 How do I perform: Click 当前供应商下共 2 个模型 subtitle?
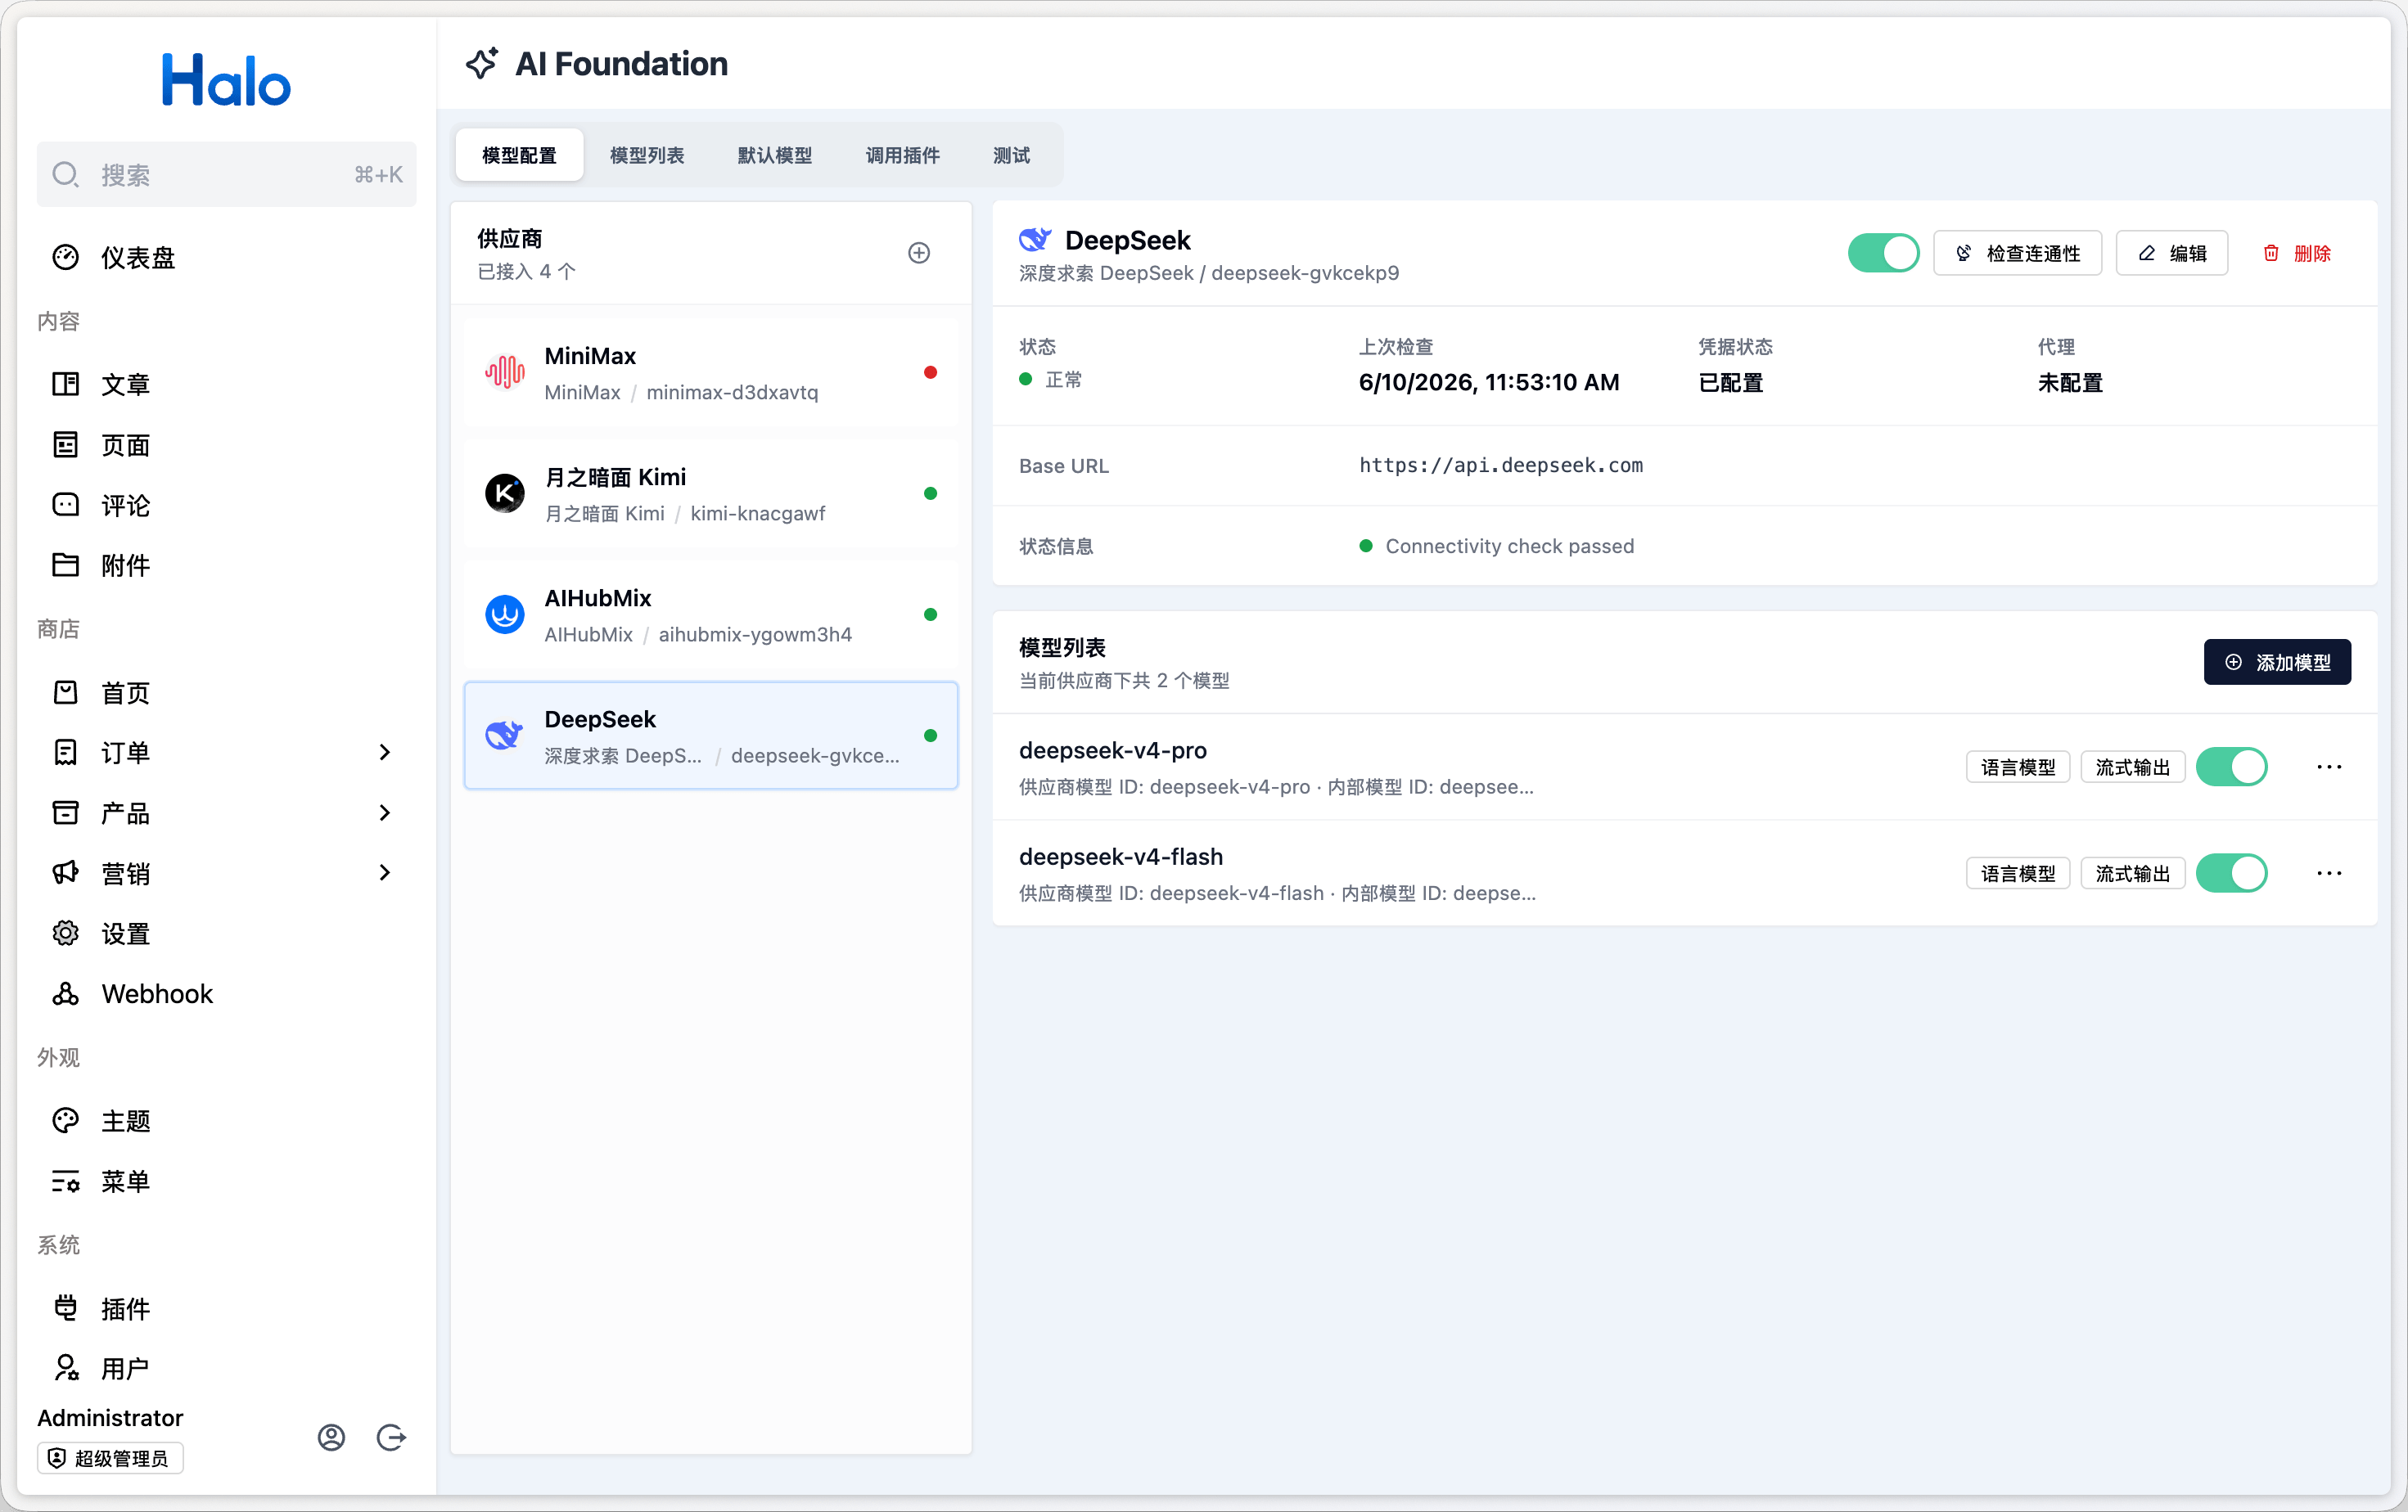1124,681
